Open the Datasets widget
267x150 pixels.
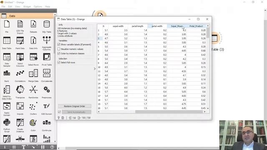click(x=33, y=24)
